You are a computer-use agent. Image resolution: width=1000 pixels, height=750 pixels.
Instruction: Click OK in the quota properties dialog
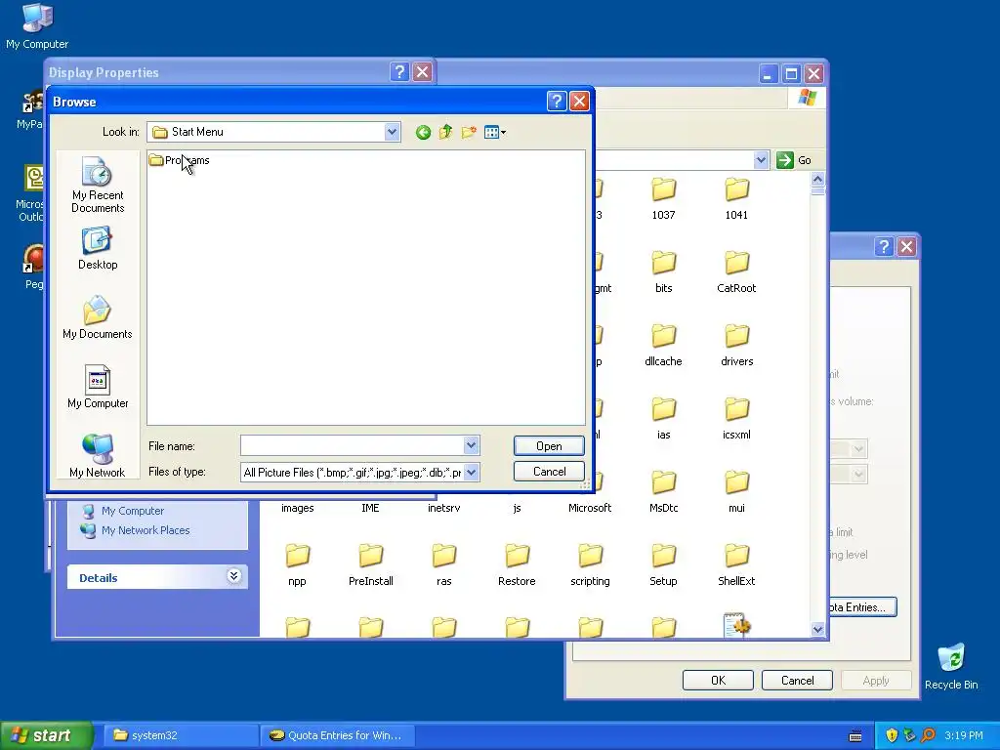[x=718, y=681]
